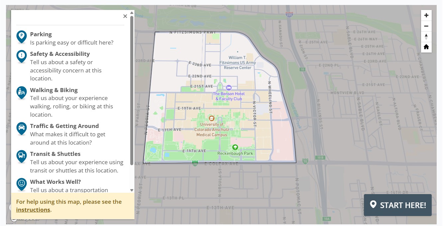Screen dimensions: 443x226
Task: Zoom in on the map
Action: 426,15
